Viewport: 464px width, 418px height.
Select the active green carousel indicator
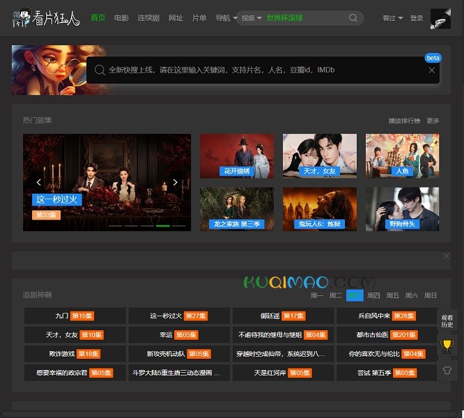click(163, 226)
